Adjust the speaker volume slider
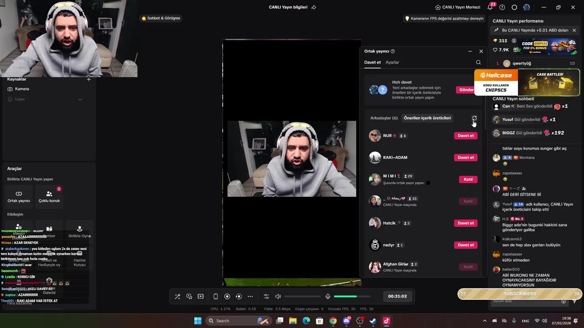Viewport: 584px width, 328px height. click(302, 297)
